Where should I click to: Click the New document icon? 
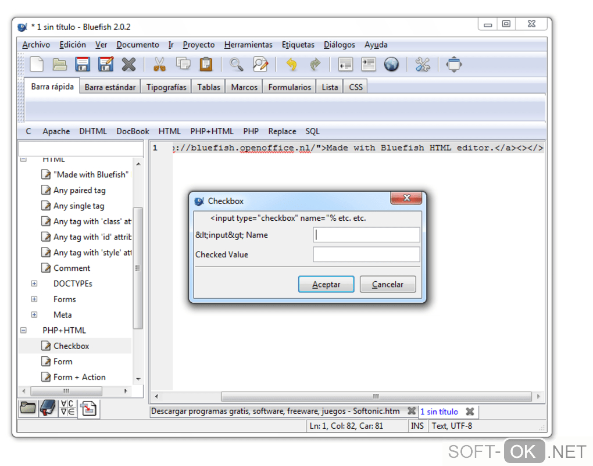[36, 64]
